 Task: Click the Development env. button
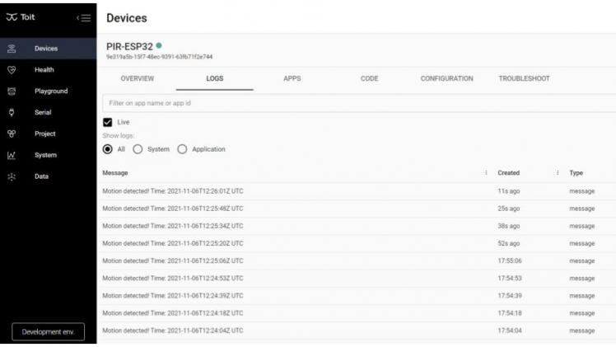(48, 331)
